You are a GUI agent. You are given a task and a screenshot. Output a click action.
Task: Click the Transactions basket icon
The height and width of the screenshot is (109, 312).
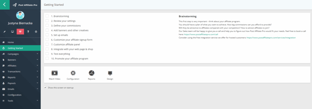coord(4,71)
